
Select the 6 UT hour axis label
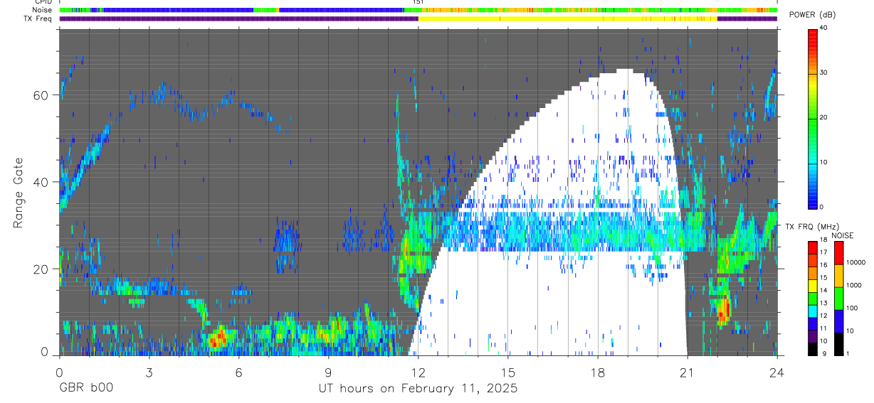pyautogui.click(x=238, y=372)
